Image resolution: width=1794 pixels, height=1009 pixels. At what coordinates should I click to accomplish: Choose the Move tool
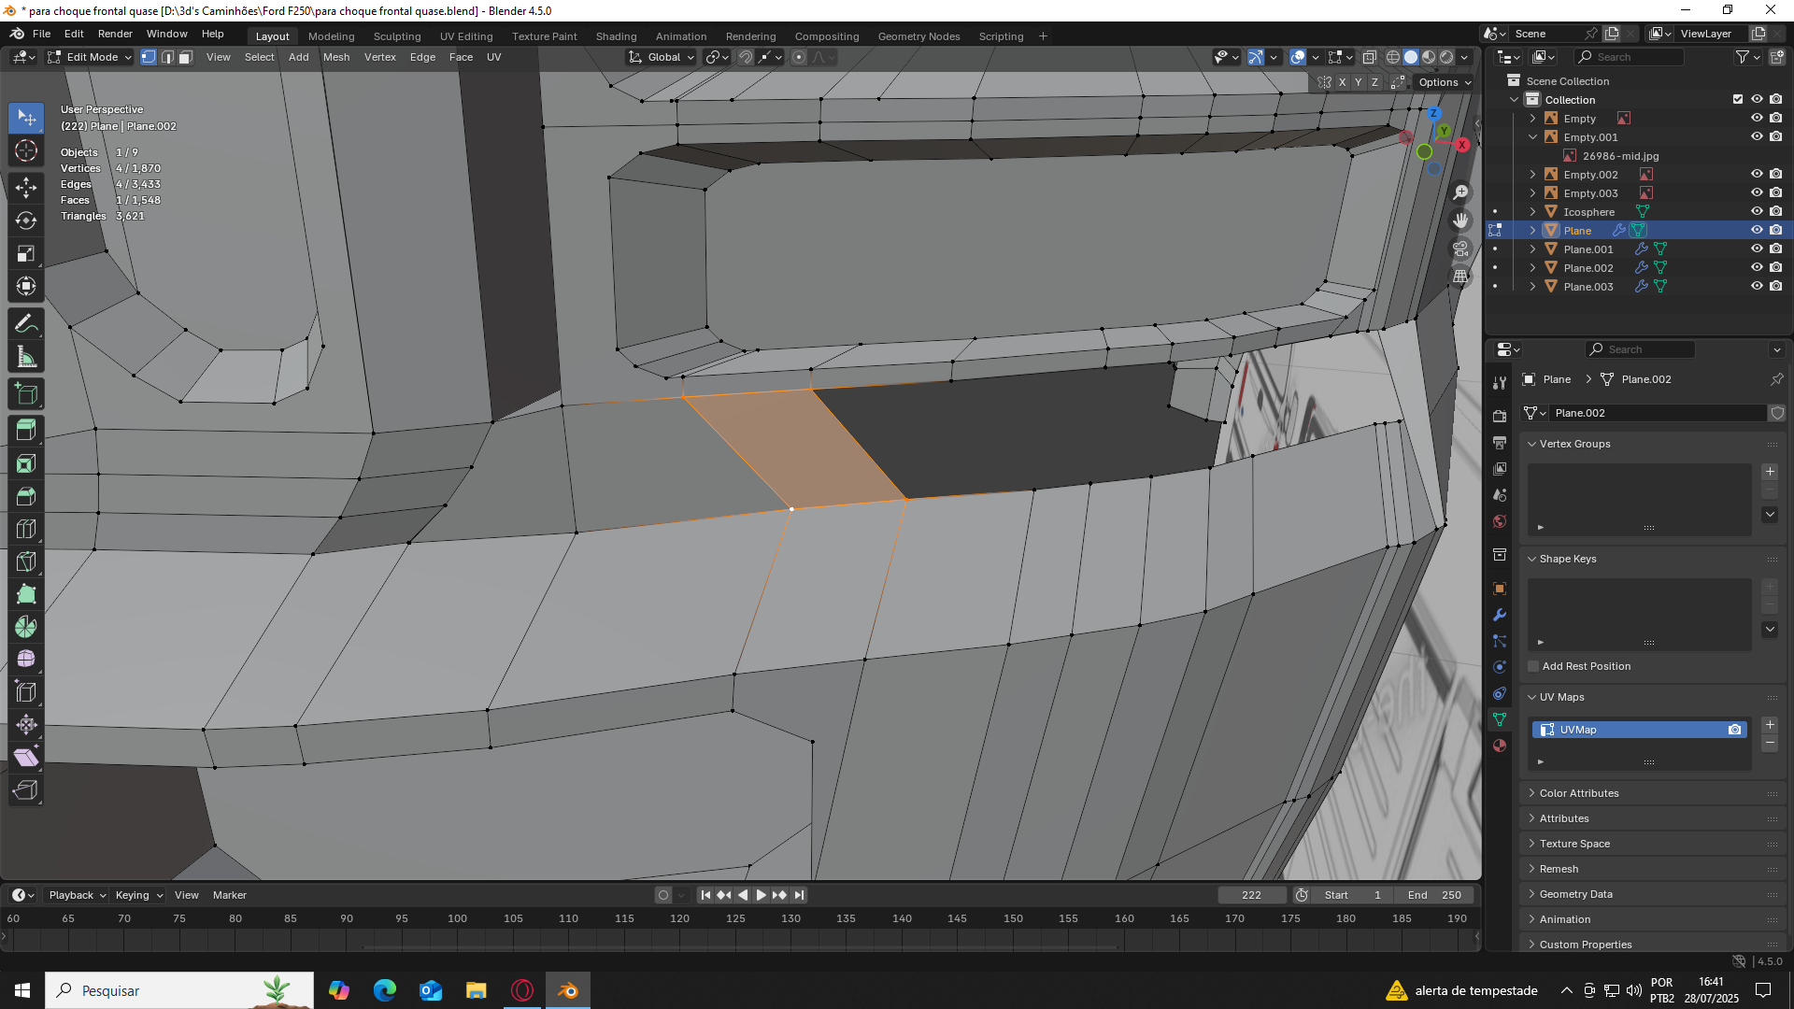pos(26,187)
